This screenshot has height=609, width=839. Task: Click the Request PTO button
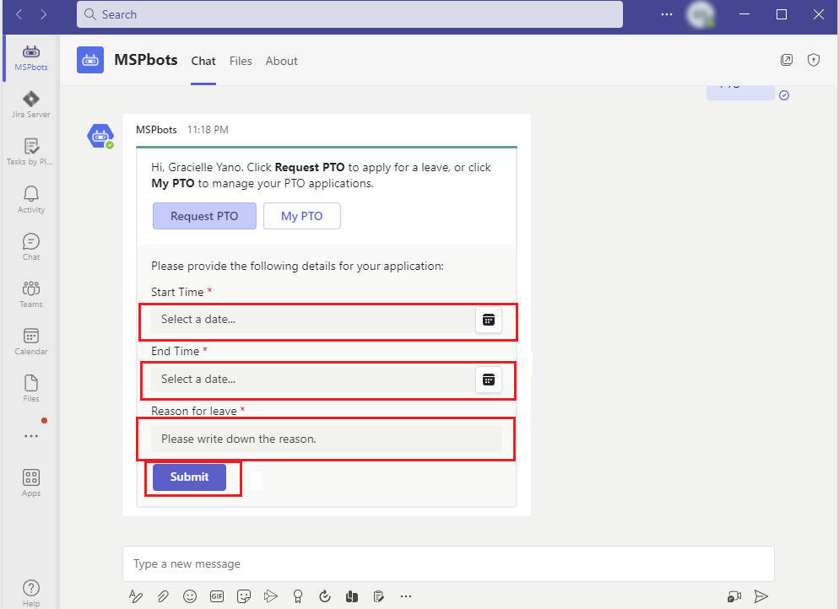pyautogui.click(x=204, y=216)
